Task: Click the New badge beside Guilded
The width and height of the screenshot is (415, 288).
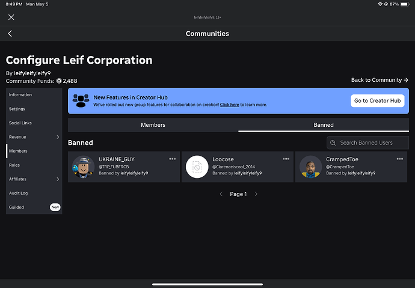Action: [55, 207]
